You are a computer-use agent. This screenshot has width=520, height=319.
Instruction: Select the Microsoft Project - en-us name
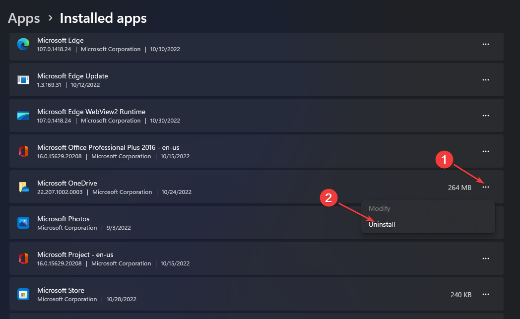[75, 255]
